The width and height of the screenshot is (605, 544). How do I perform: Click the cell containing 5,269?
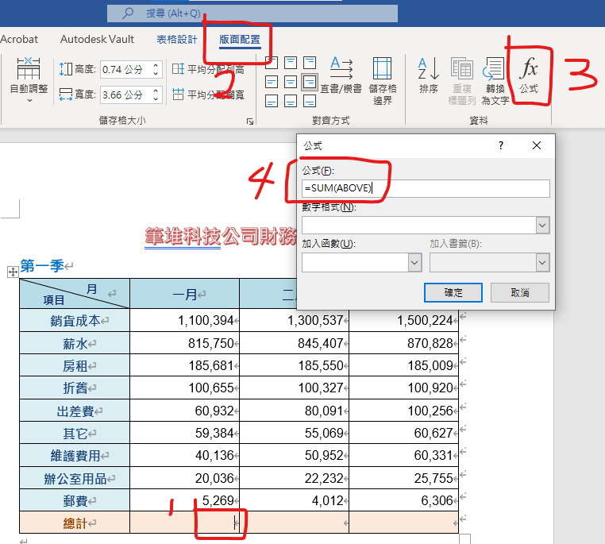click(184, 500)
